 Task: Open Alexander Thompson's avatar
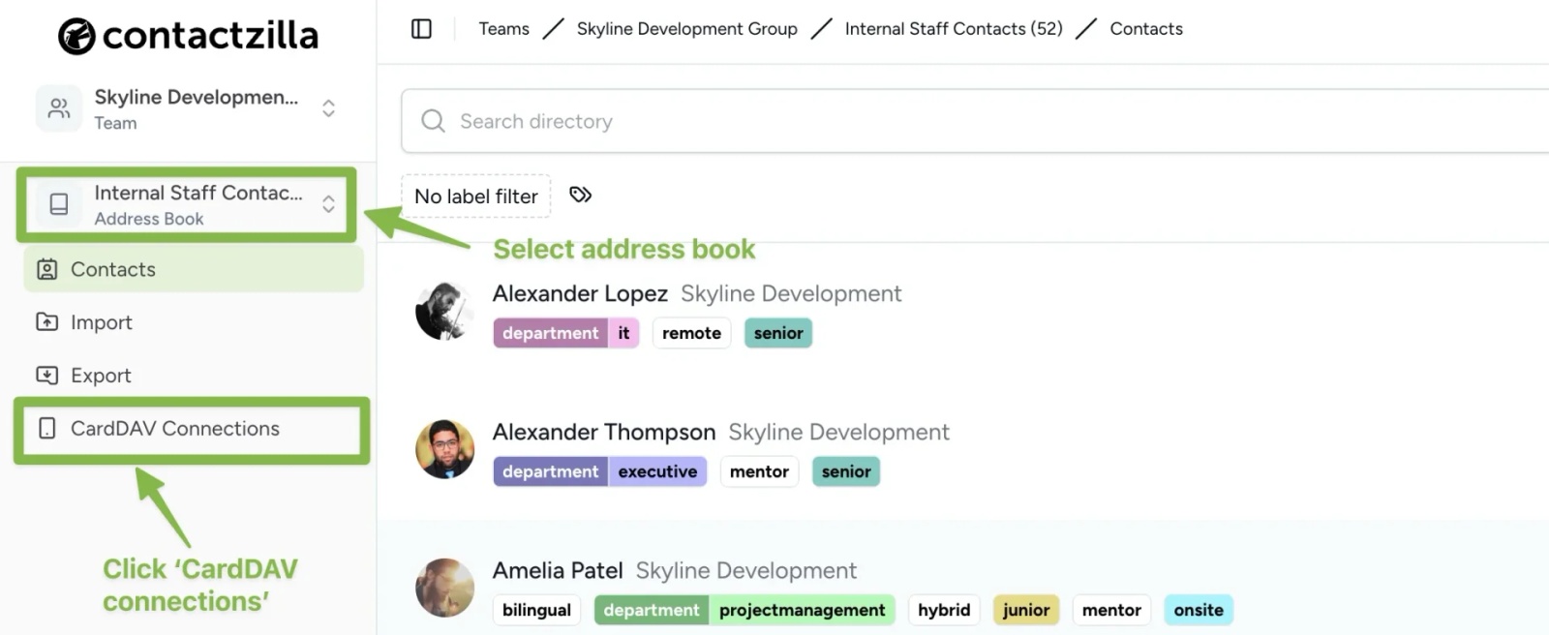coord(444,449)
